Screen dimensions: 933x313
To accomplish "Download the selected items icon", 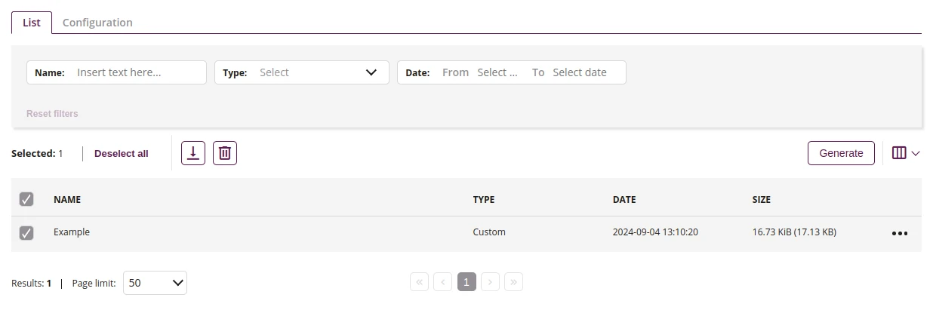I will 193,153.
